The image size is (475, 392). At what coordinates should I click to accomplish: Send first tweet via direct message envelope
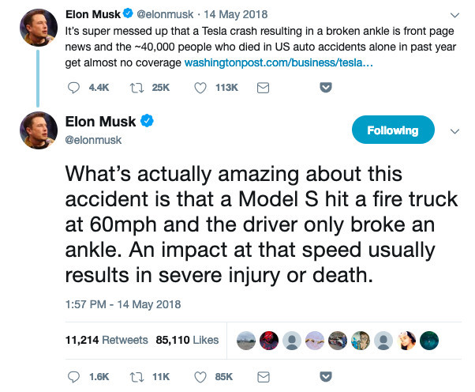pyautogui.click(x=263, y=88)
